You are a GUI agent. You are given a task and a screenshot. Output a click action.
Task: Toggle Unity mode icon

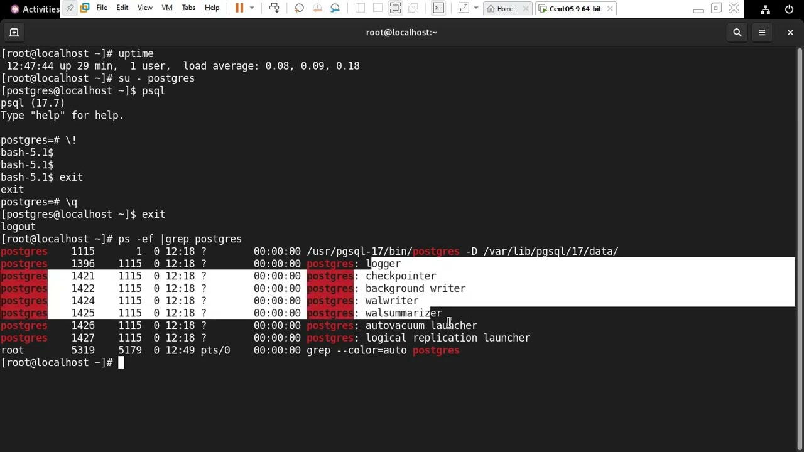coord(413,8)
